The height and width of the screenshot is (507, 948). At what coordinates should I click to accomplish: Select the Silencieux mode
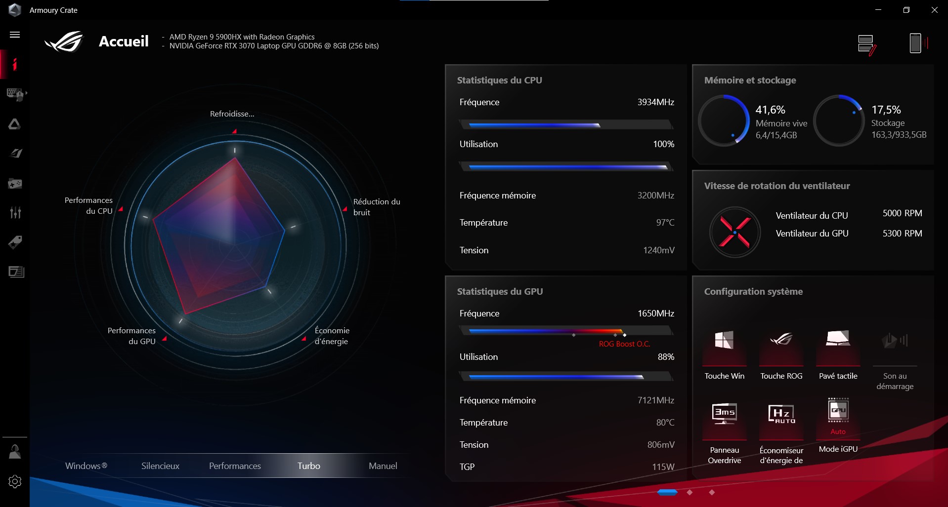coord(160,466)
